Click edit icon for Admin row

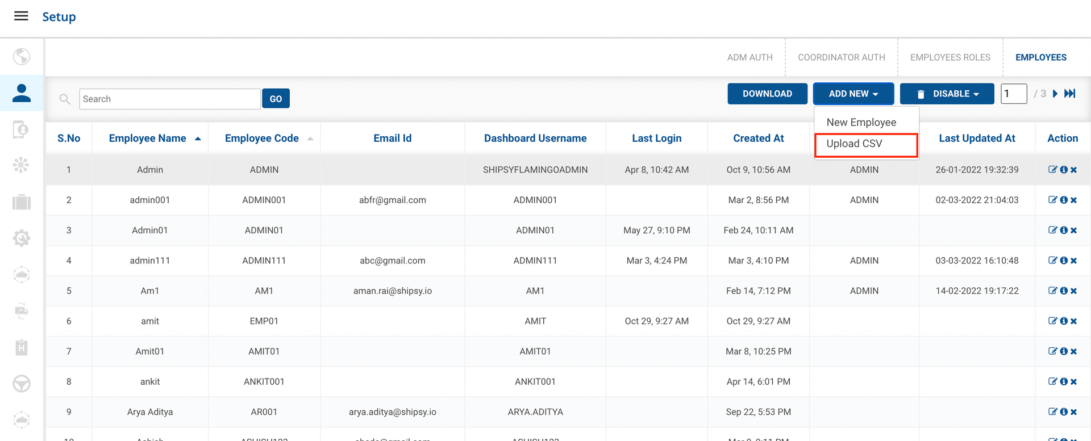[x=1052, y=170]
